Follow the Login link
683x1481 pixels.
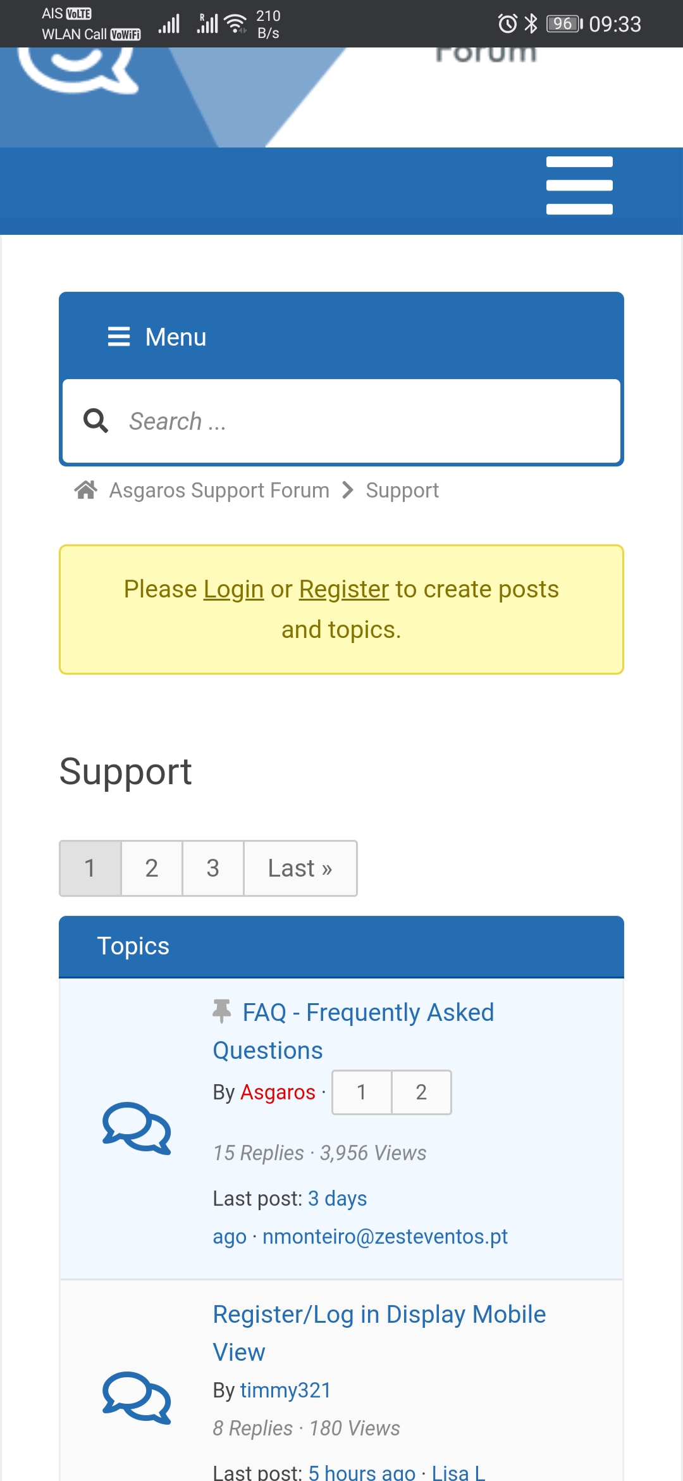tap(233, 589)
